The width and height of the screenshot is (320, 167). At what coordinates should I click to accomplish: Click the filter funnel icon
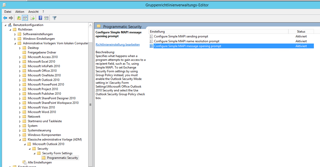pyautogui.click(x=54, y=18)
